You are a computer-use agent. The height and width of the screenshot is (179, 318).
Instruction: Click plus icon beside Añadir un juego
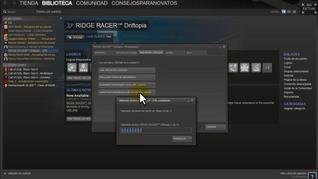click(x=5, y=174)
